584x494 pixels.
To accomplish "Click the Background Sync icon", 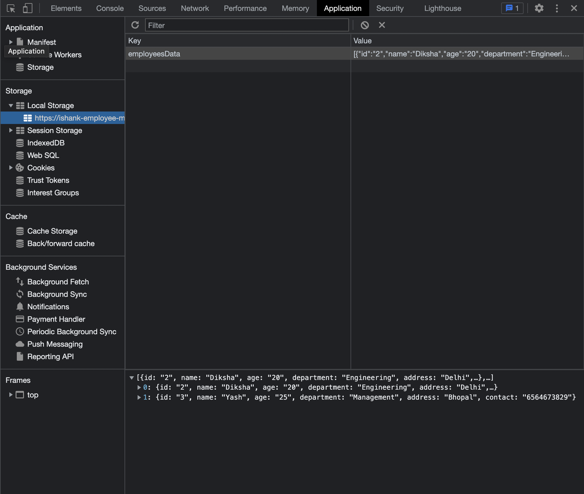I will point(20,294).
